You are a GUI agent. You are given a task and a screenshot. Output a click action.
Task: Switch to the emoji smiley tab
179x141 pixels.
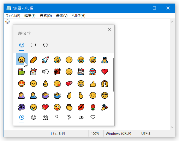pos(22,45)
